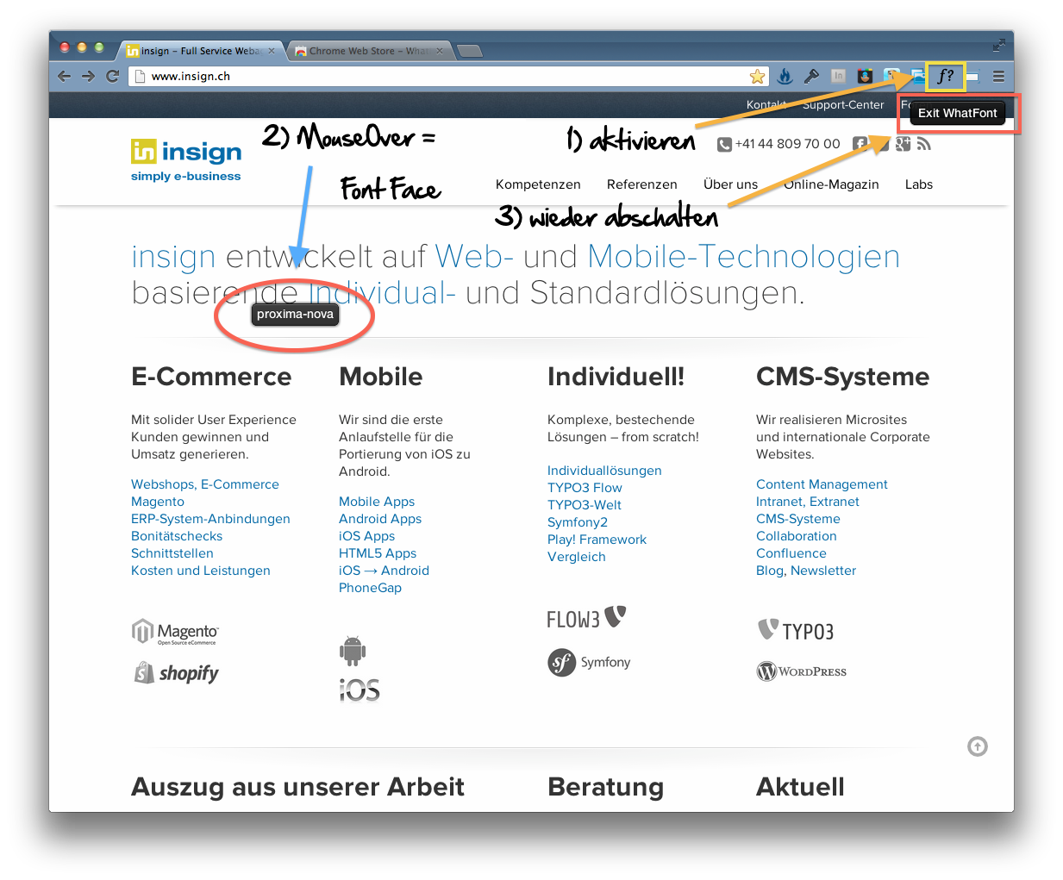Click the phone icon next to the number

click(724, 144)
